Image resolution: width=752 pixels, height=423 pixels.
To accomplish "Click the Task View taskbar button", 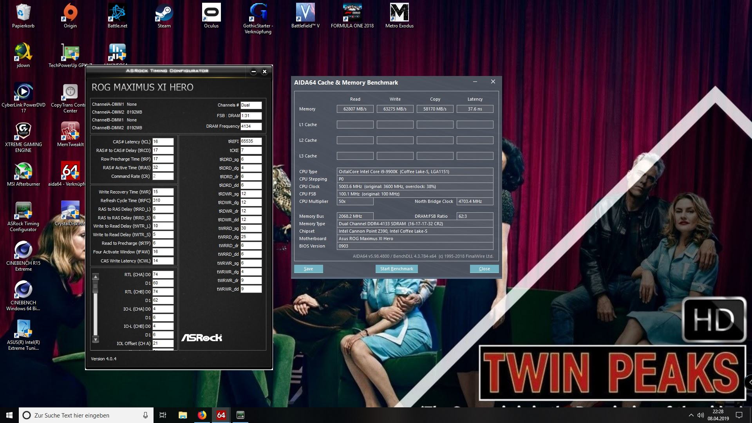I will click(x=163, y=415).
